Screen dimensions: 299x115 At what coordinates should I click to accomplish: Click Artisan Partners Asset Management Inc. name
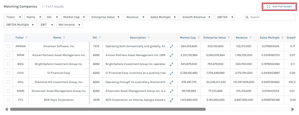point(59,55)
